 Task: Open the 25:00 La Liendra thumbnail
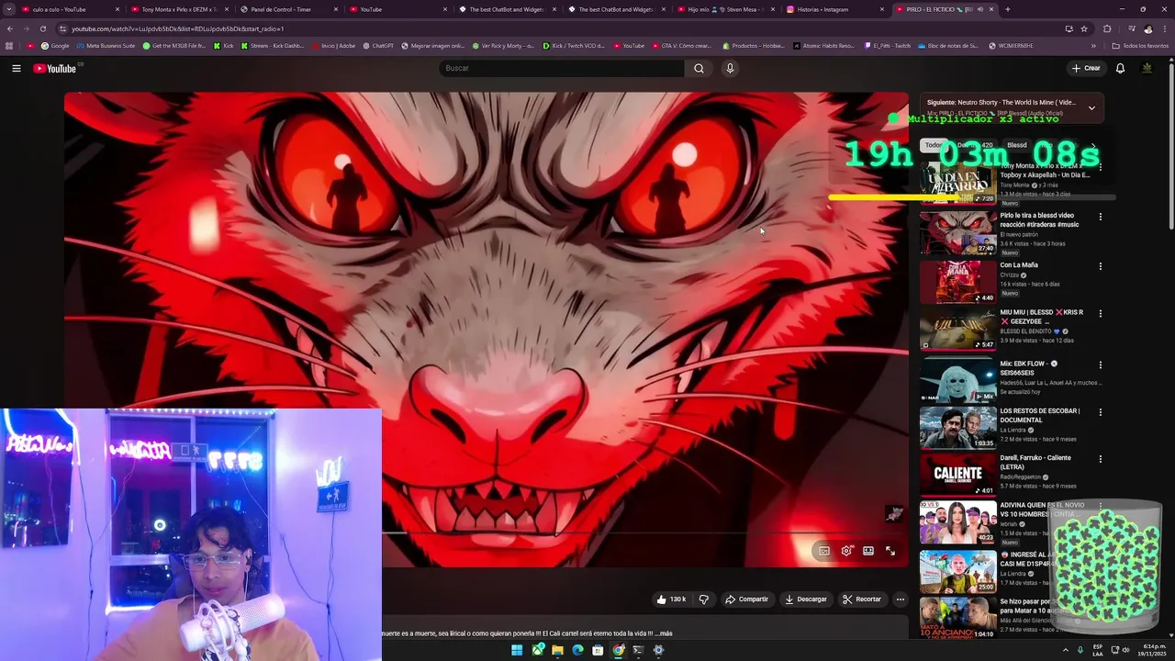coord(958,570)
